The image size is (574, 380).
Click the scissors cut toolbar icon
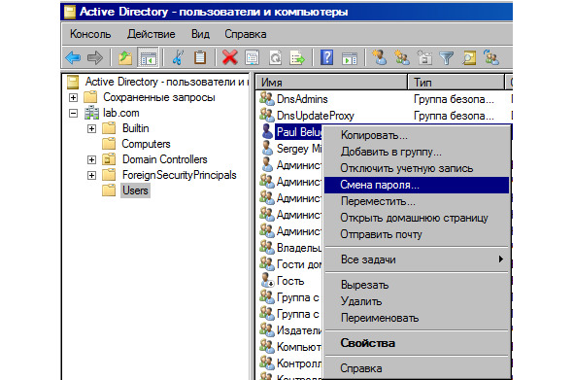tap(178, 57)
